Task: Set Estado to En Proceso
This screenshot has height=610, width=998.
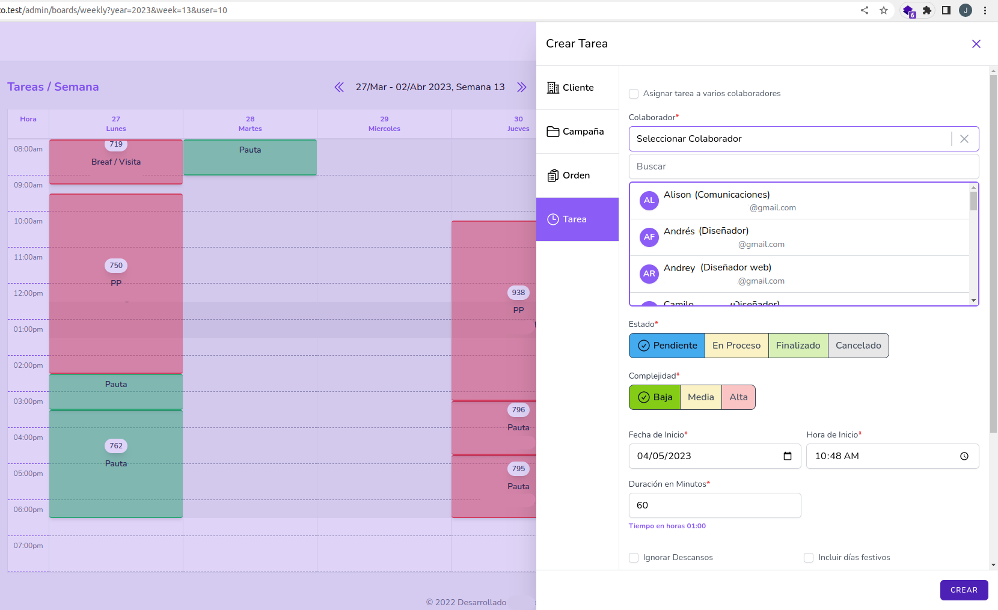Action: 736,346
